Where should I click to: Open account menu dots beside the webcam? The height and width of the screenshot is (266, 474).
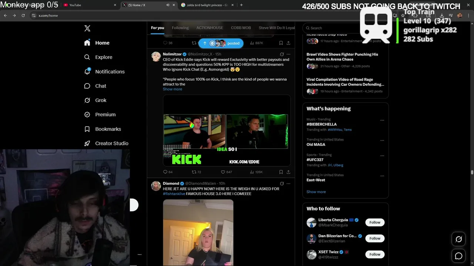coord(140,255)
